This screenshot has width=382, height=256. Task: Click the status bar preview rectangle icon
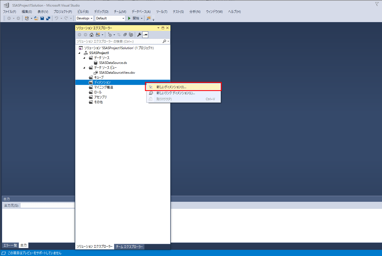pyautogui.click(x=4, y=253)
